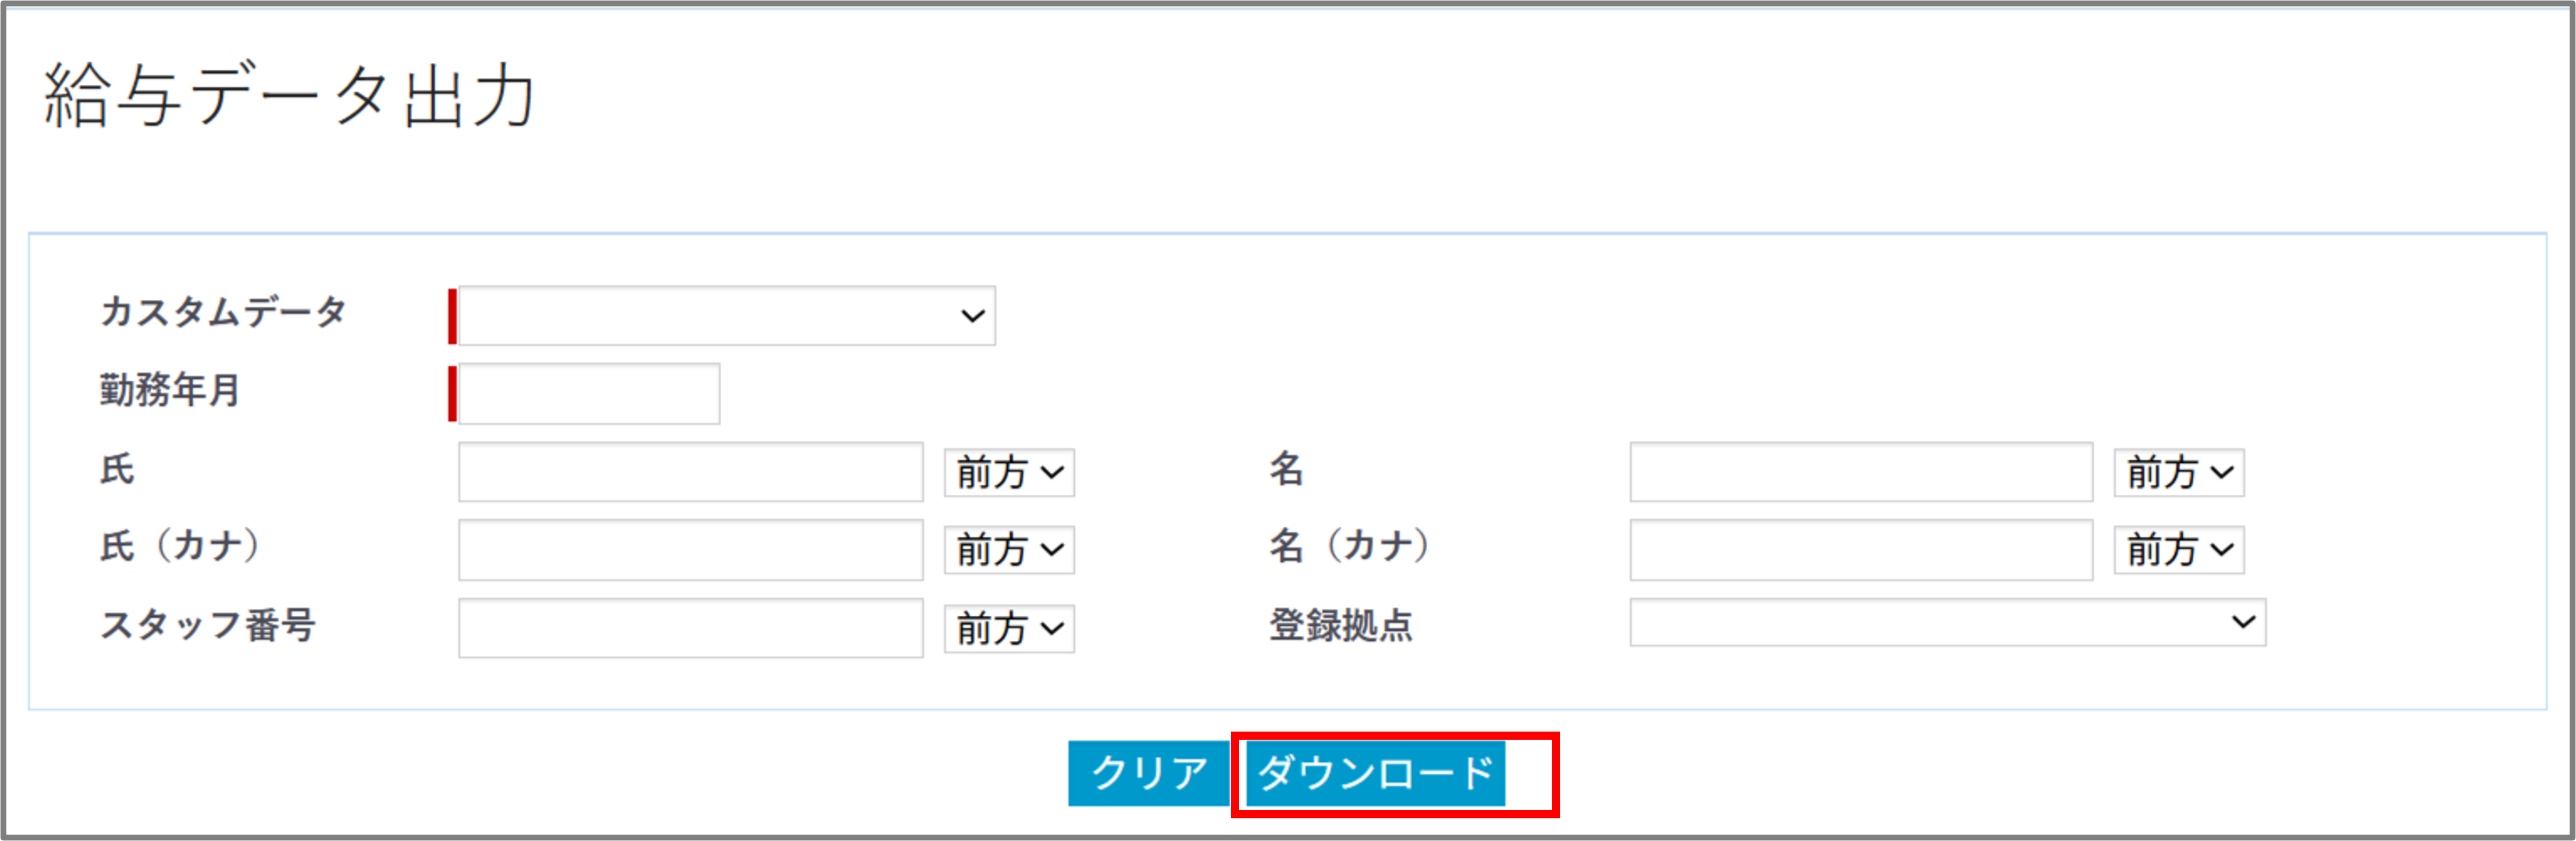Click the 氏（カナ） input field
This screenshot has width=2576, height=841.
[690, 549]
